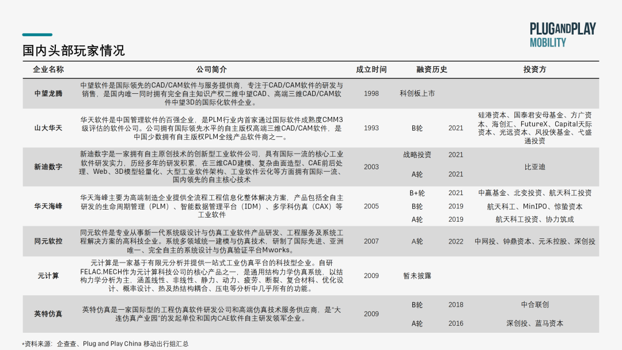The width and height of the screenshot is (622, 350).
Task: Click investors 中网投、钟鼎资本、元禾控股、深创投
Action: (x=534, y=241)
